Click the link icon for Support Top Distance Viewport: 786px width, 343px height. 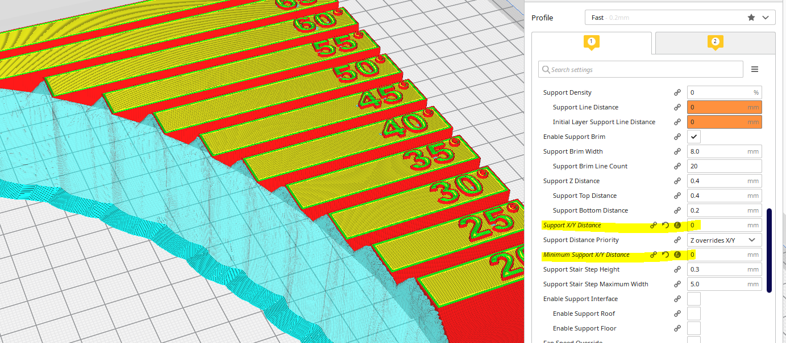point(677,196)
